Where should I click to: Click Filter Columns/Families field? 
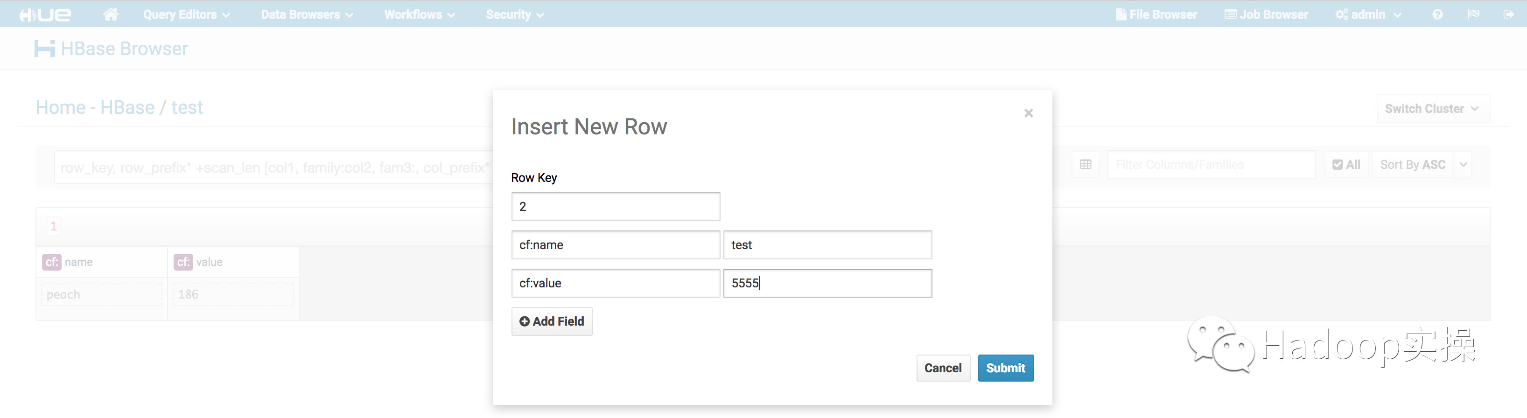[1211, 165]
